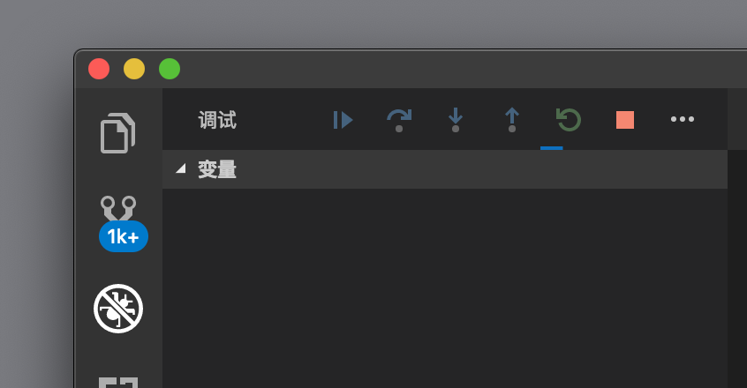Stop debugging with the red square
Viewport: 747px width, 388px height.
625,120
